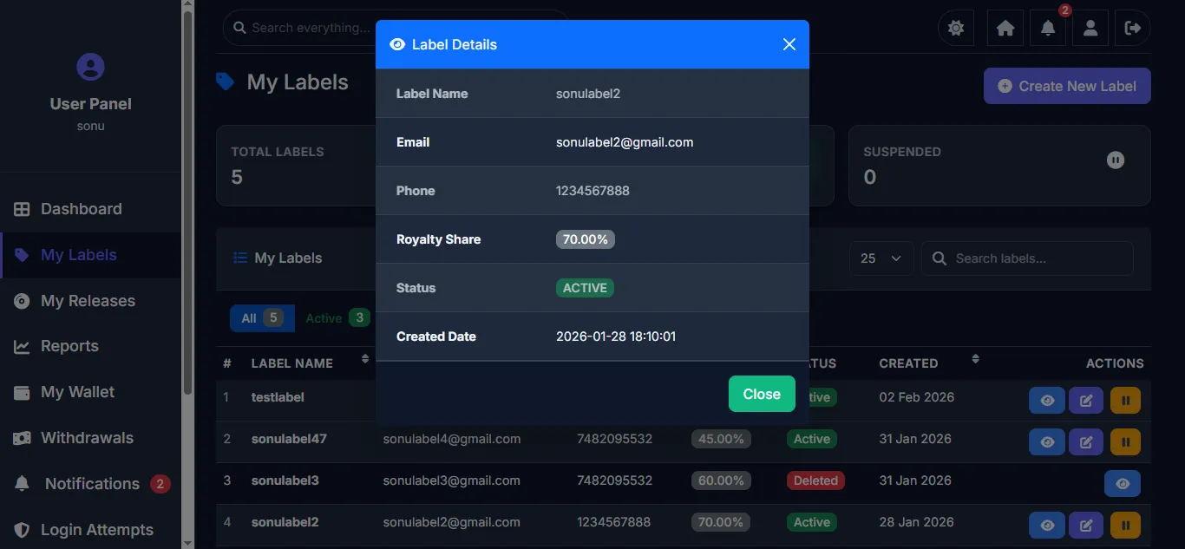The image size is (1185, 549).
Task: Edit the testlabel row
Action: click(x=1085, y=400)
